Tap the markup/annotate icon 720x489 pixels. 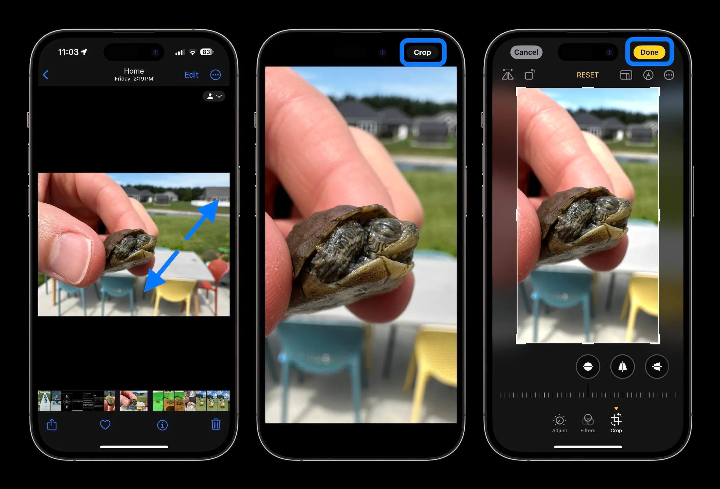[648, 75]
